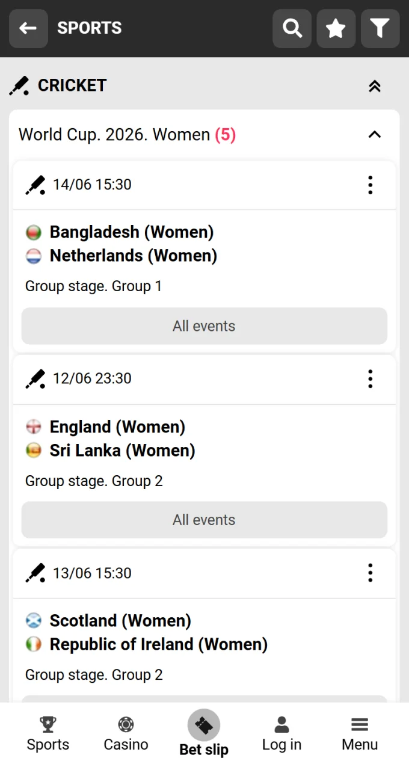This screenshot has width=409, height=770.
Task: Click the cricket bat icon next to CRICKET
Action: (x=19, y=85)
